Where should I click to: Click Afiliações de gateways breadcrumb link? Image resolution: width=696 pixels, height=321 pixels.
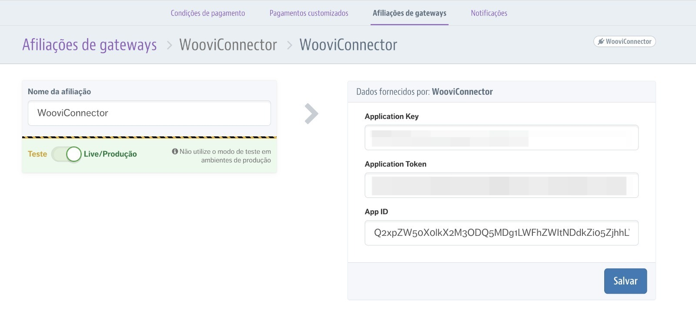pos(90,45)
